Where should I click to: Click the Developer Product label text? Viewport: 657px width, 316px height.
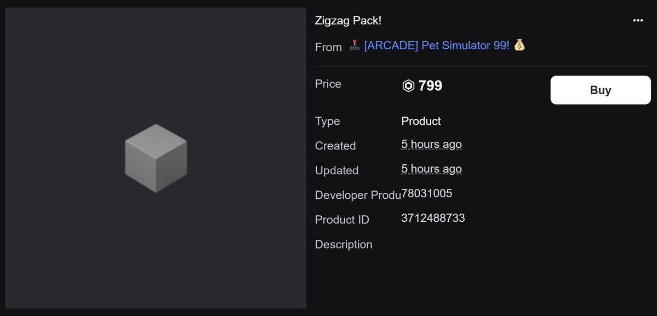click(358, 195)
